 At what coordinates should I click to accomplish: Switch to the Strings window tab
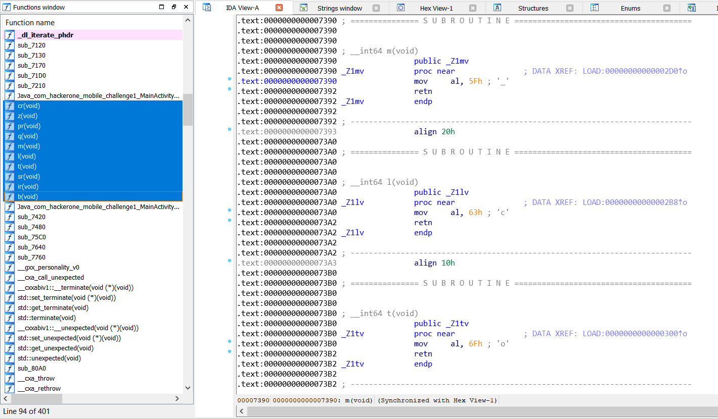pyautogui.click(x=339, y=8)
